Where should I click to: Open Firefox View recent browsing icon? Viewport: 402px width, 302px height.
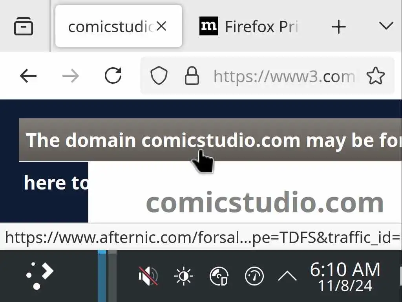(x=23, y=26)
